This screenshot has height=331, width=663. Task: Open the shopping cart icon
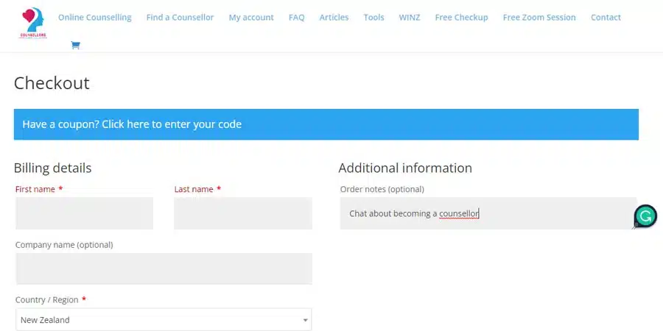pyautogui.click(x=75, y=46)
